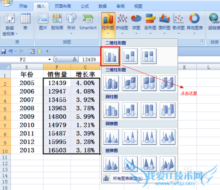Select all cells with corner button
This screenshot has height=190, width=220.
[x=5, y=67]
